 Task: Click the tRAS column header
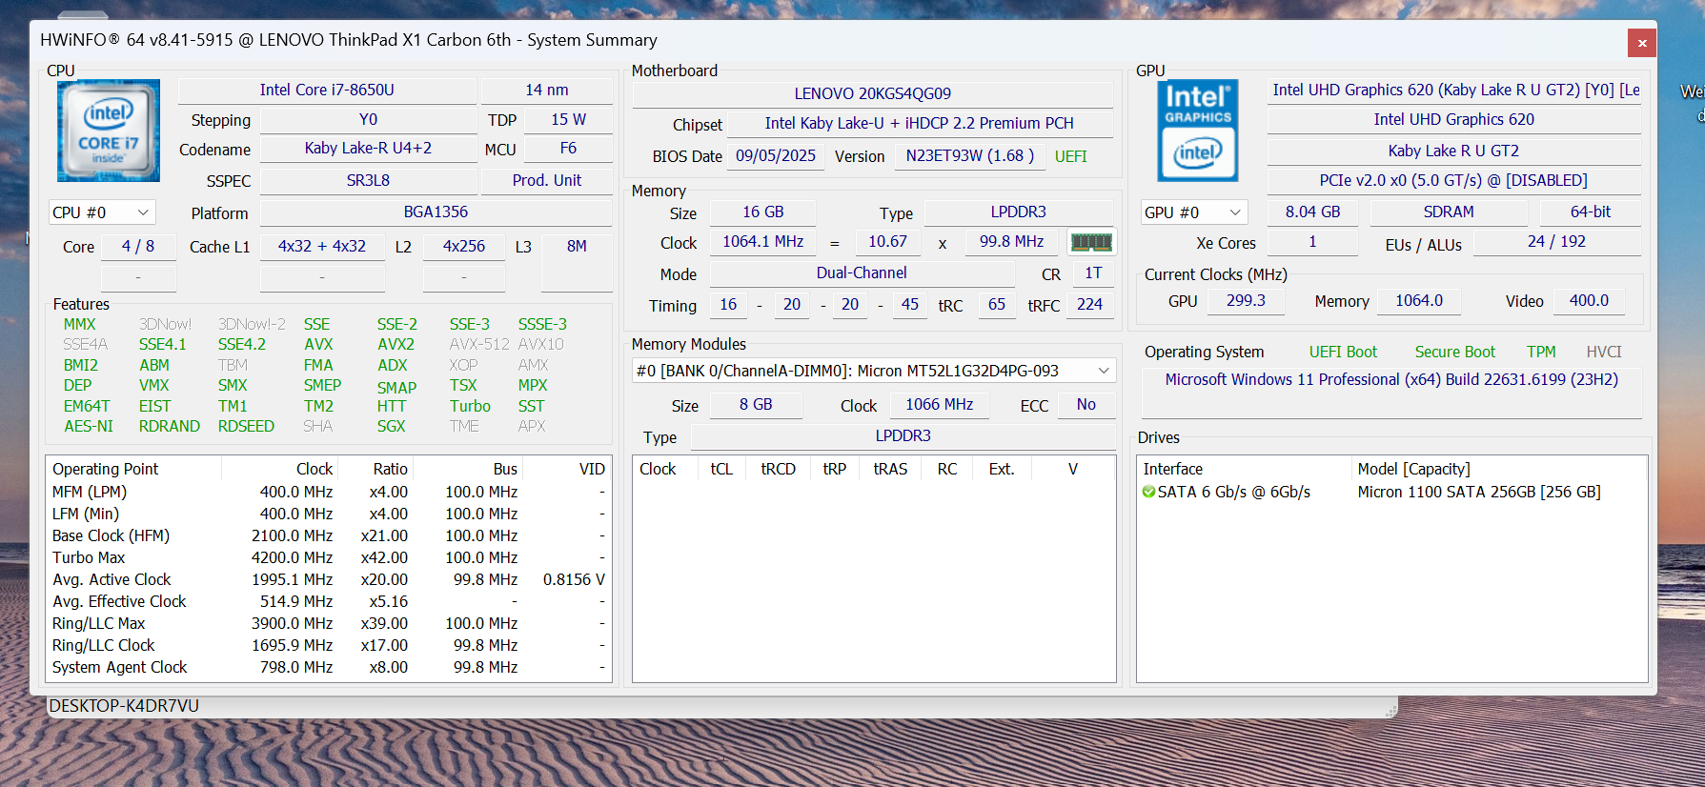[x=890, y=469]
